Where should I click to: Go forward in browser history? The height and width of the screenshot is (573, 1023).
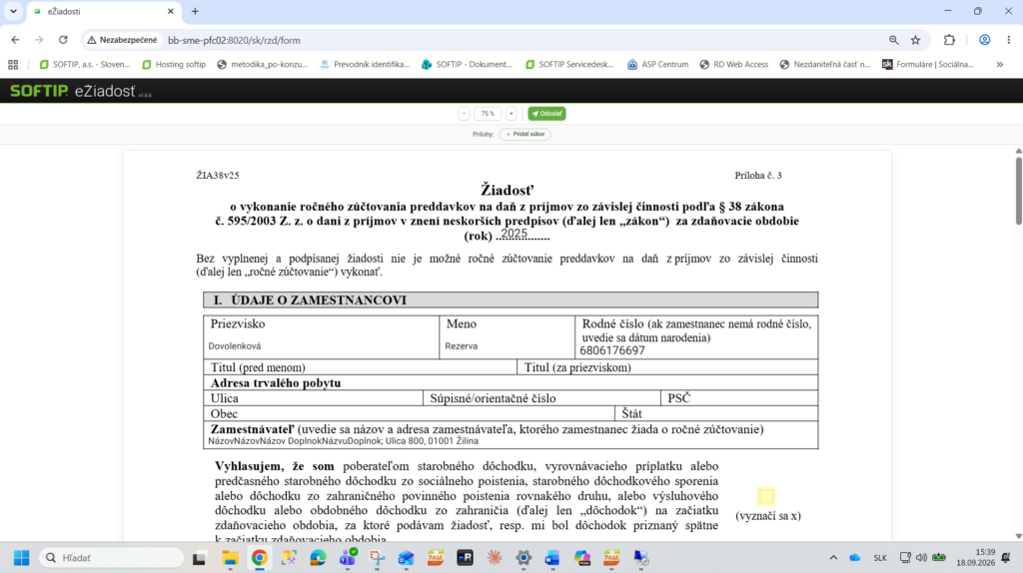pos(39,40)
